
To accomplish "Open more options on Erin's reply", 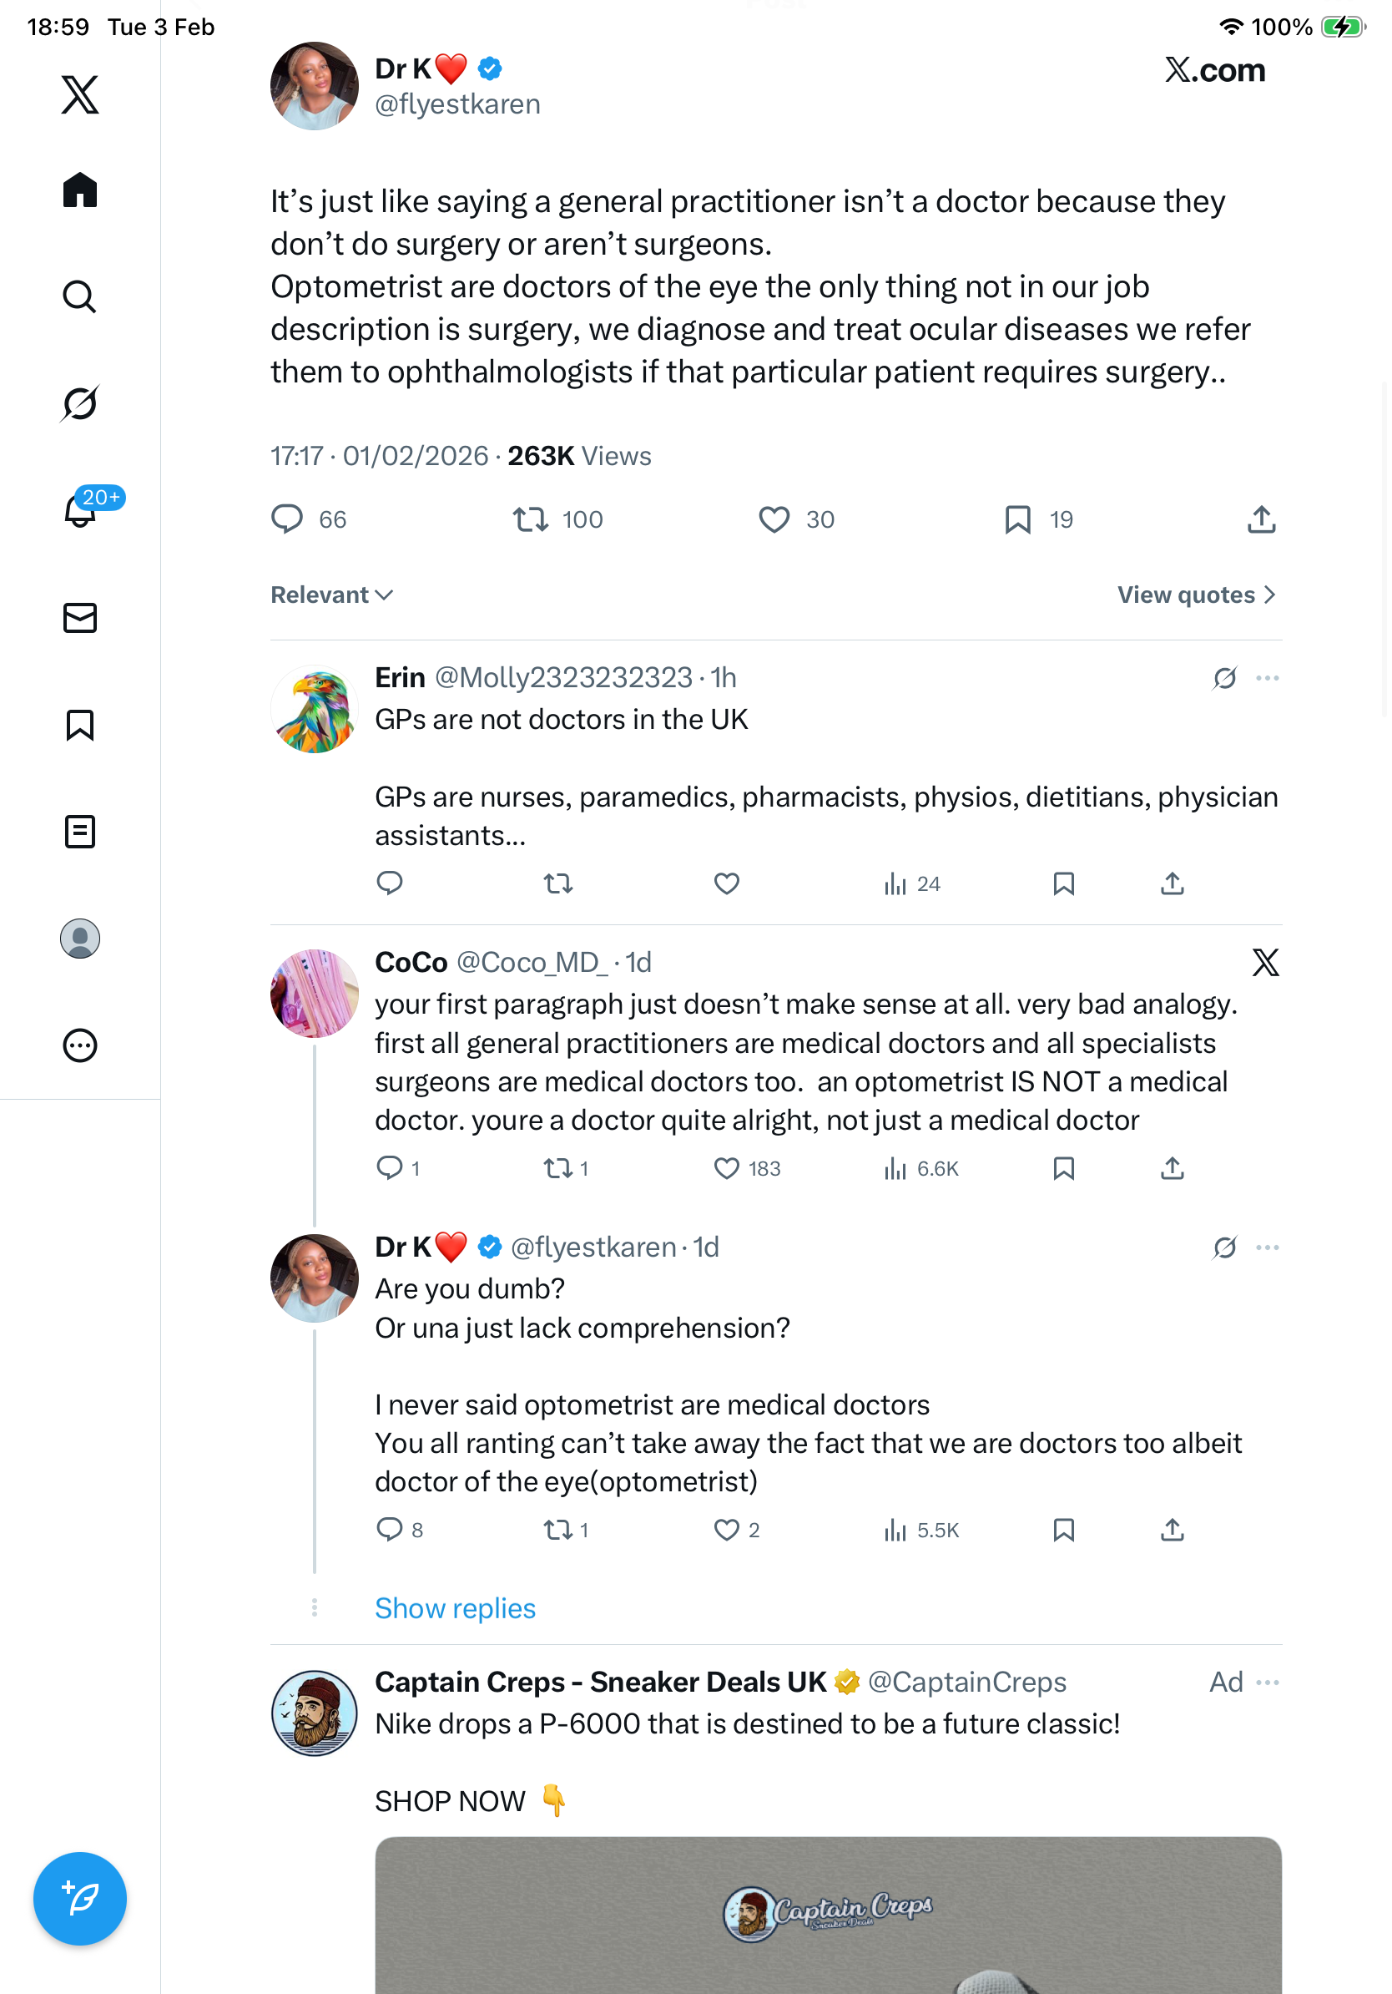I will pyautogui.click(x=1267, y=677).
